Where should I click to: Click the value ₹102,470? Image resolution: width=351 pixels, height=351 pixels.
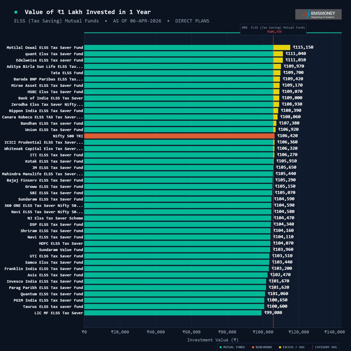(281, 275)
